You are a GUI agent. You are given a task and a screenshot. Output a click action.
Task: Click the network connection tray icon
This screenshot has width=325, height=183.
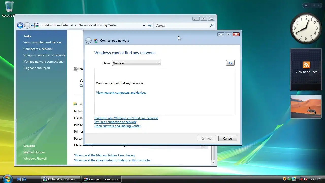click(x=301, y=179)
